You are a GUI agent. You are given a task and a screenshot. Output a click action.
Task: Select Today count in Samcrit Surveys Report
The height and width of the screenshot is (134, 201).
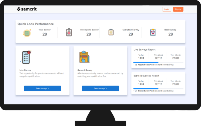coord(141,84)
